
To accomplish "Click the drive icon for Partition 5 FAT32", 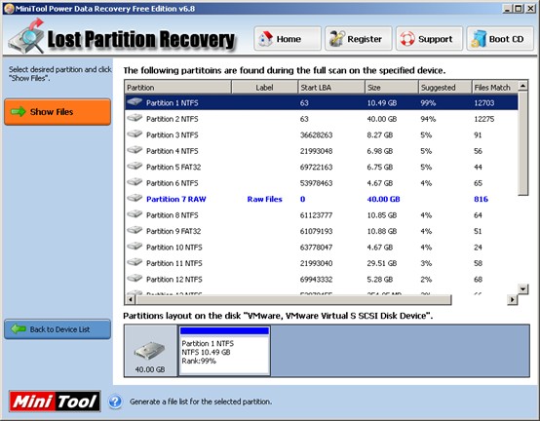I will (135, 166).
